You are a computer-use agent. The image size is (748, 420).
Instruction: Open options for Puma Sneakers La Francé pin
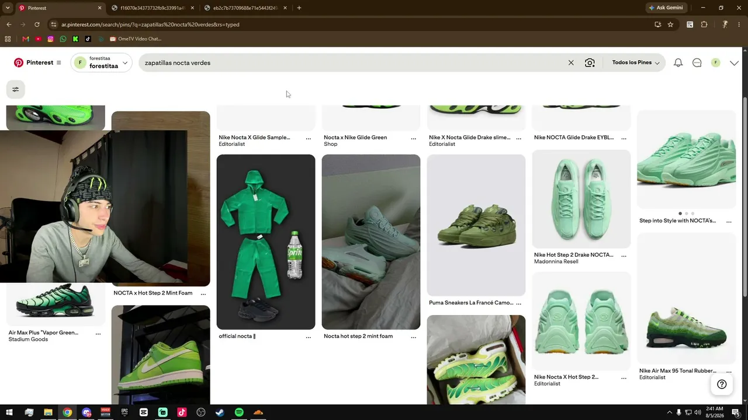click(518, 303)
